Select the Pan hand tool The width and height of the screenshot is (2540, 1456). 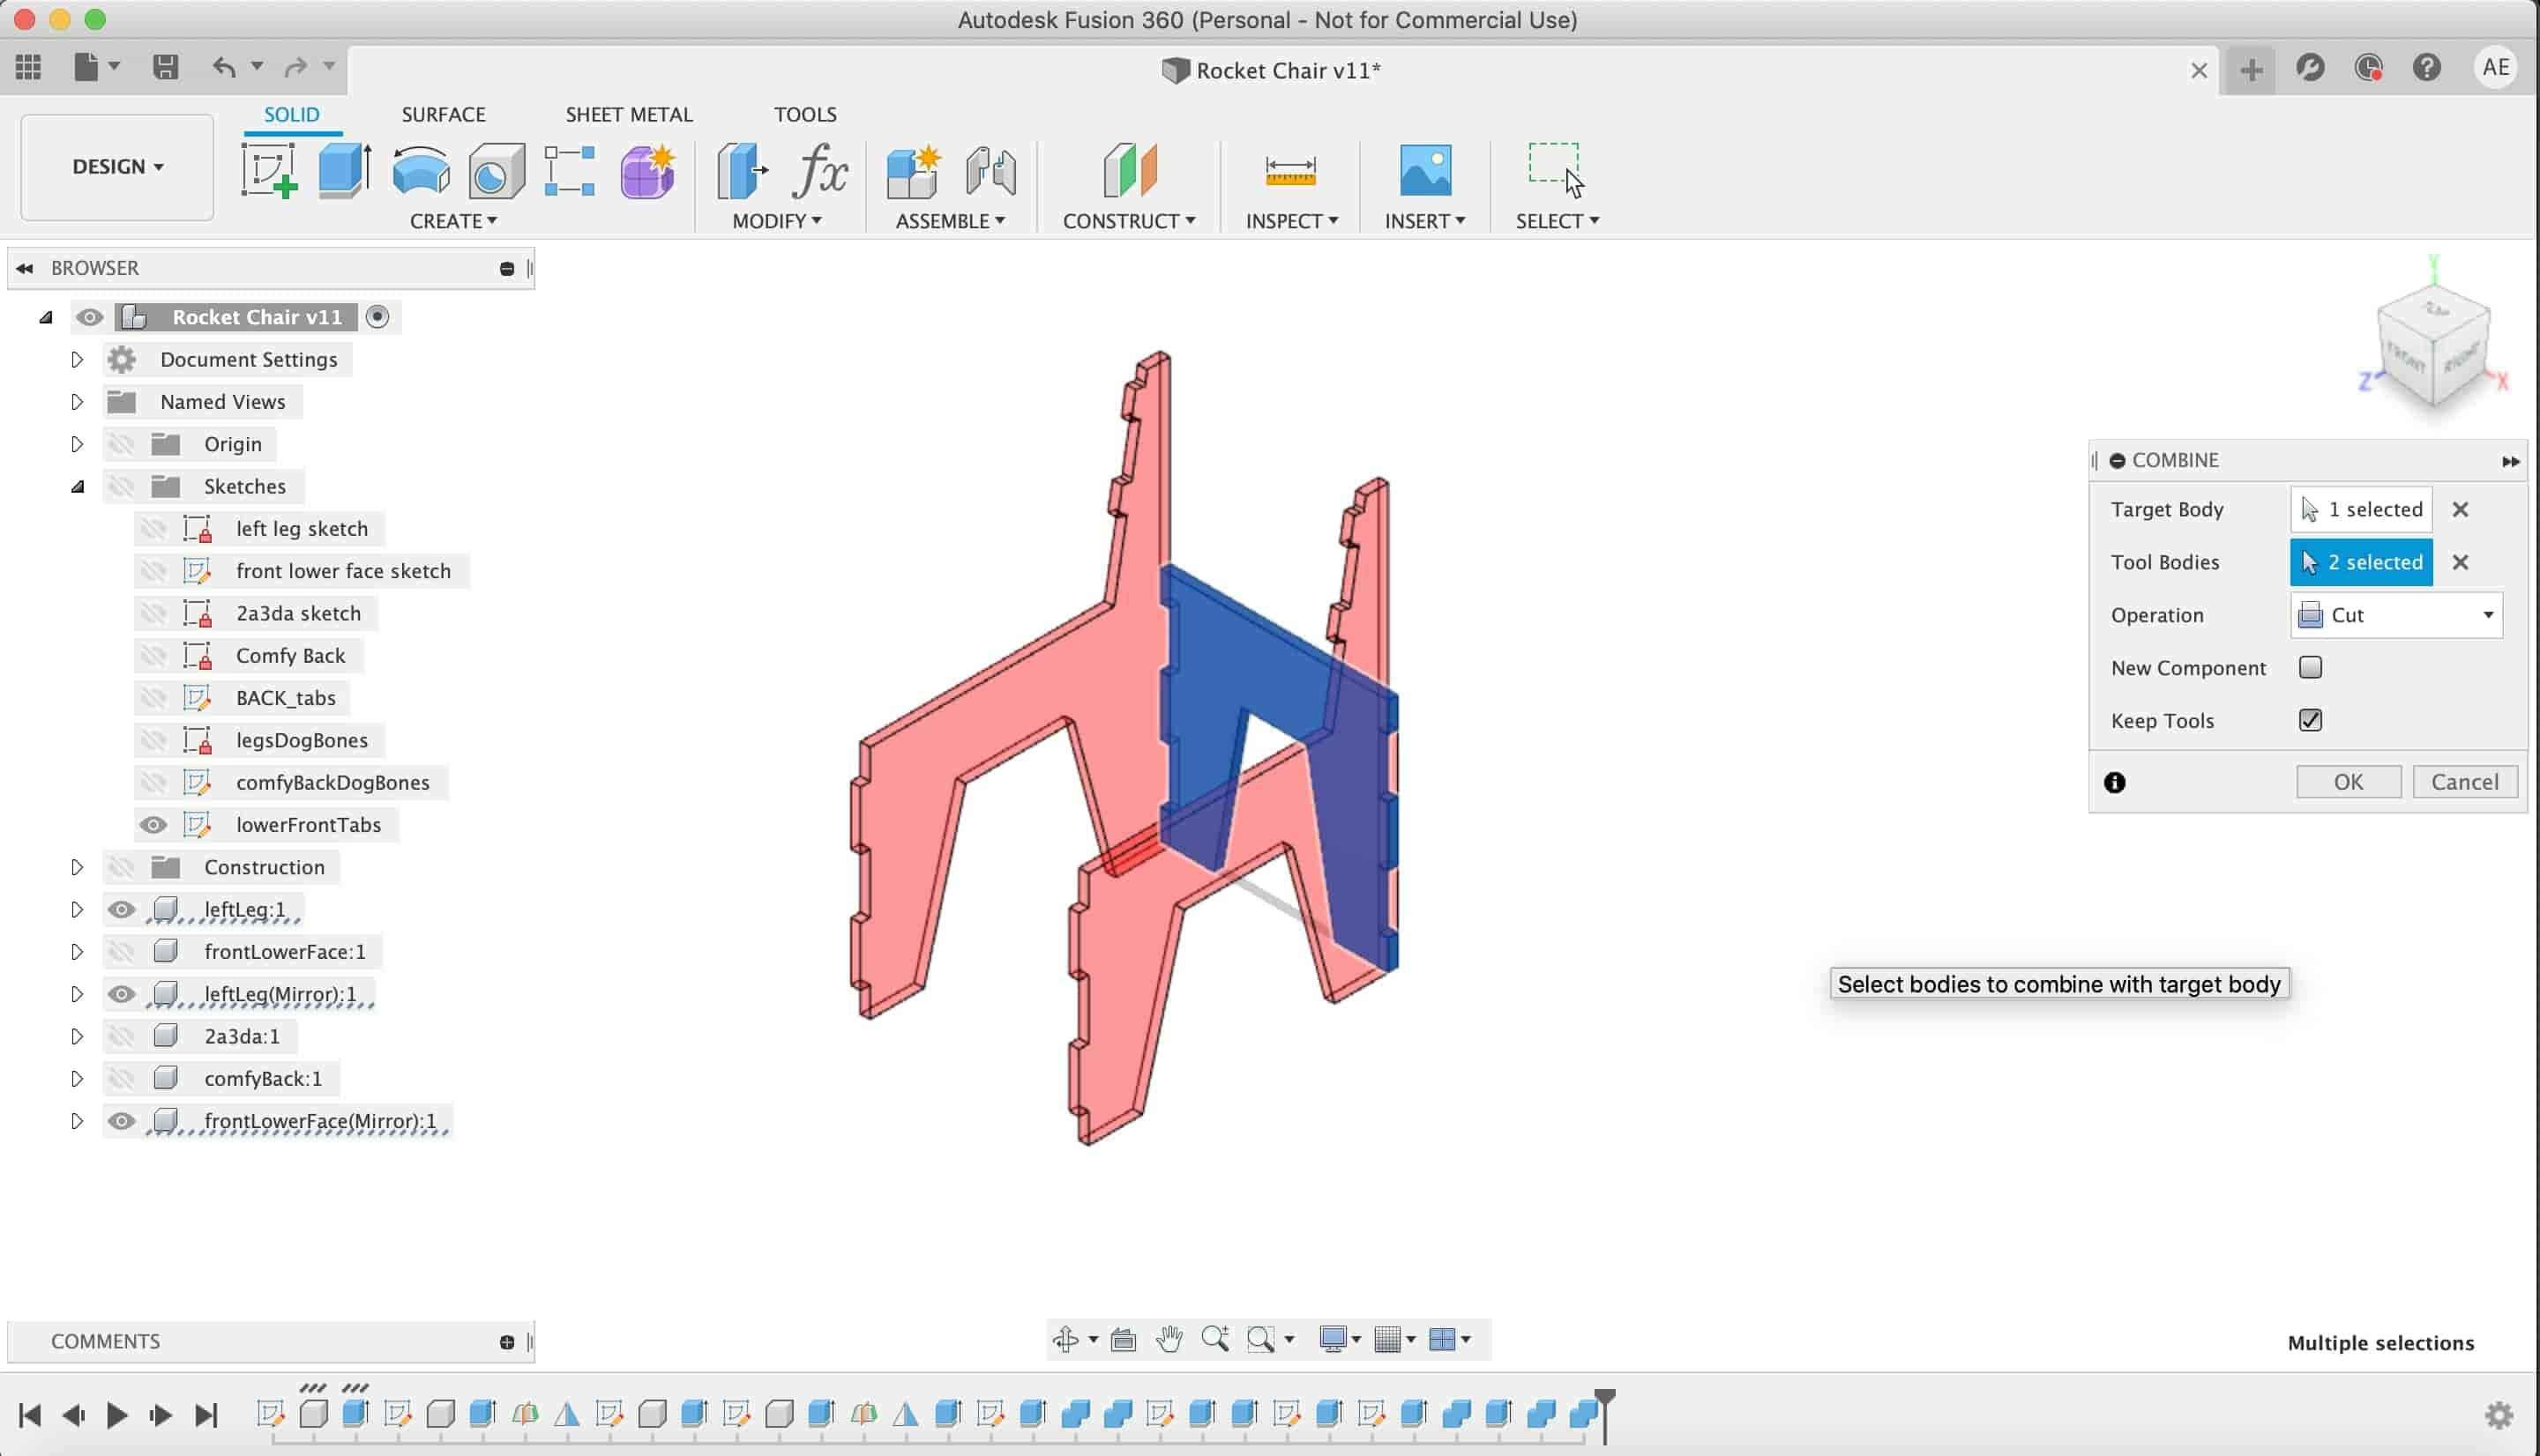1169,1339
